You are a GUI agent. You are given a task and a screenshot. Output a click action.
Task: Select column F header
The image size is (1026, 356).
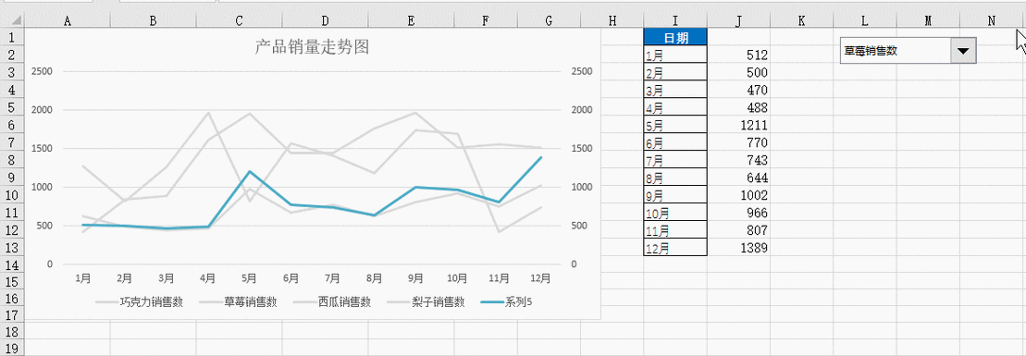click(x=486, y=21)
